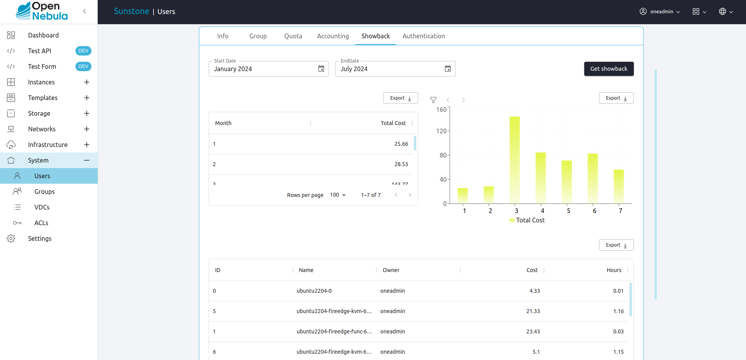746x360 pixels.
Task: Click the VDCs list icon
Action: 17,207
